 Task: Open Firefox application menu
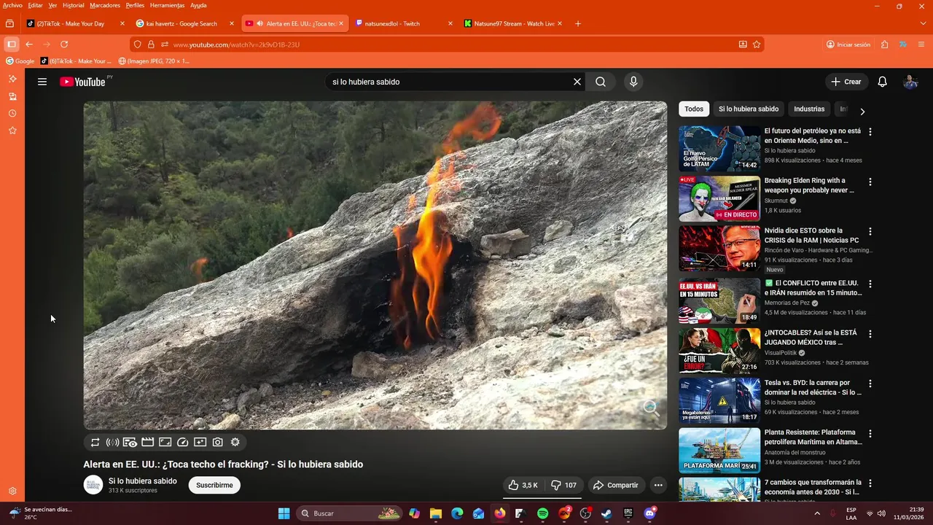[x=922, y=44]
